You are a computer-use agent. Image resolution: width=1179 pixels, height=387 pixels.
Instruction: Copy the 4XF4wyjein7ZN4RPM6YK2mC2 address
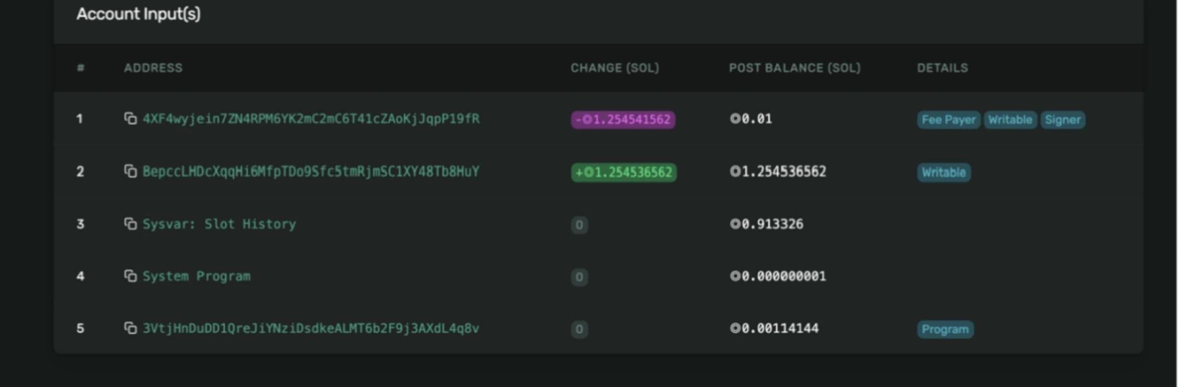130,119
